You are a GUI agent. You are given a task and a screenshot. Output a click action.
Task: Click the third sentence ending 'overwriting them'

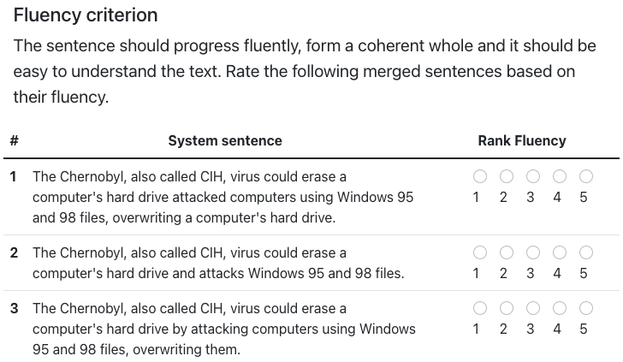[x=223, y=329]
